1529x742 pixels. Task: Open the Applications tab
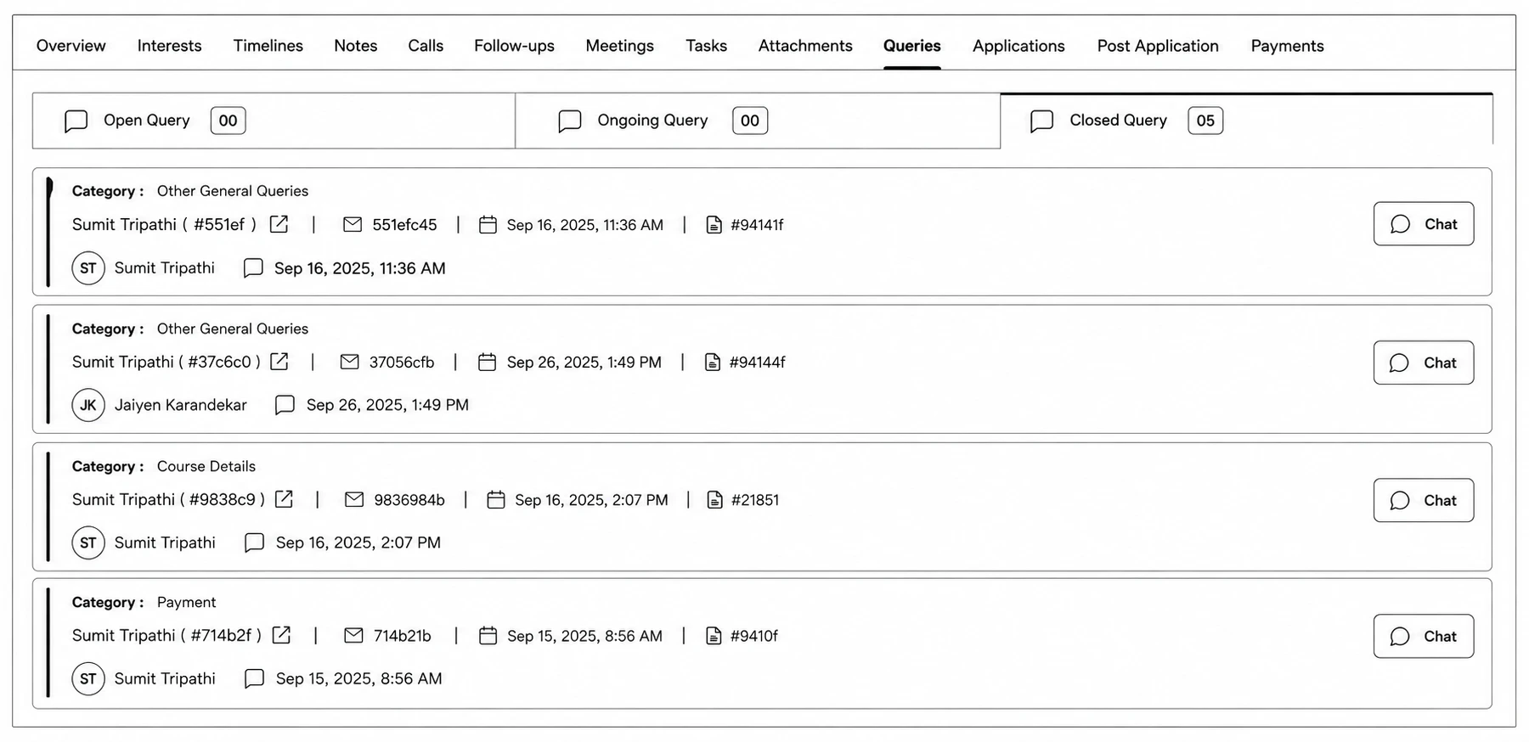(1019, 46)
